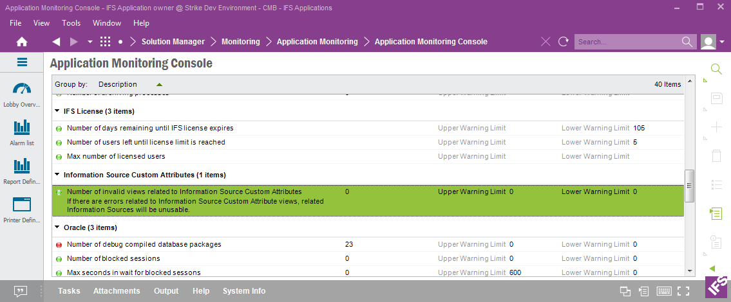
Task: Open the Help menu in menu bar
Action: (x=141, y=22)
